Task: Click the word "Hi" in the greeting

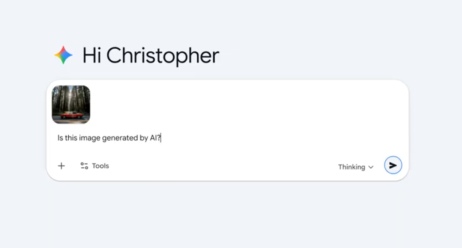Action: [92, 56]
